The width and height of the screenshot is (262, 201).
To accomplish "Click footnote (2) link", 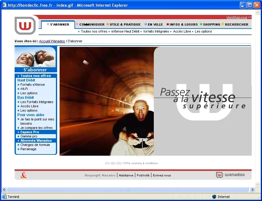I will click(113, 163).
